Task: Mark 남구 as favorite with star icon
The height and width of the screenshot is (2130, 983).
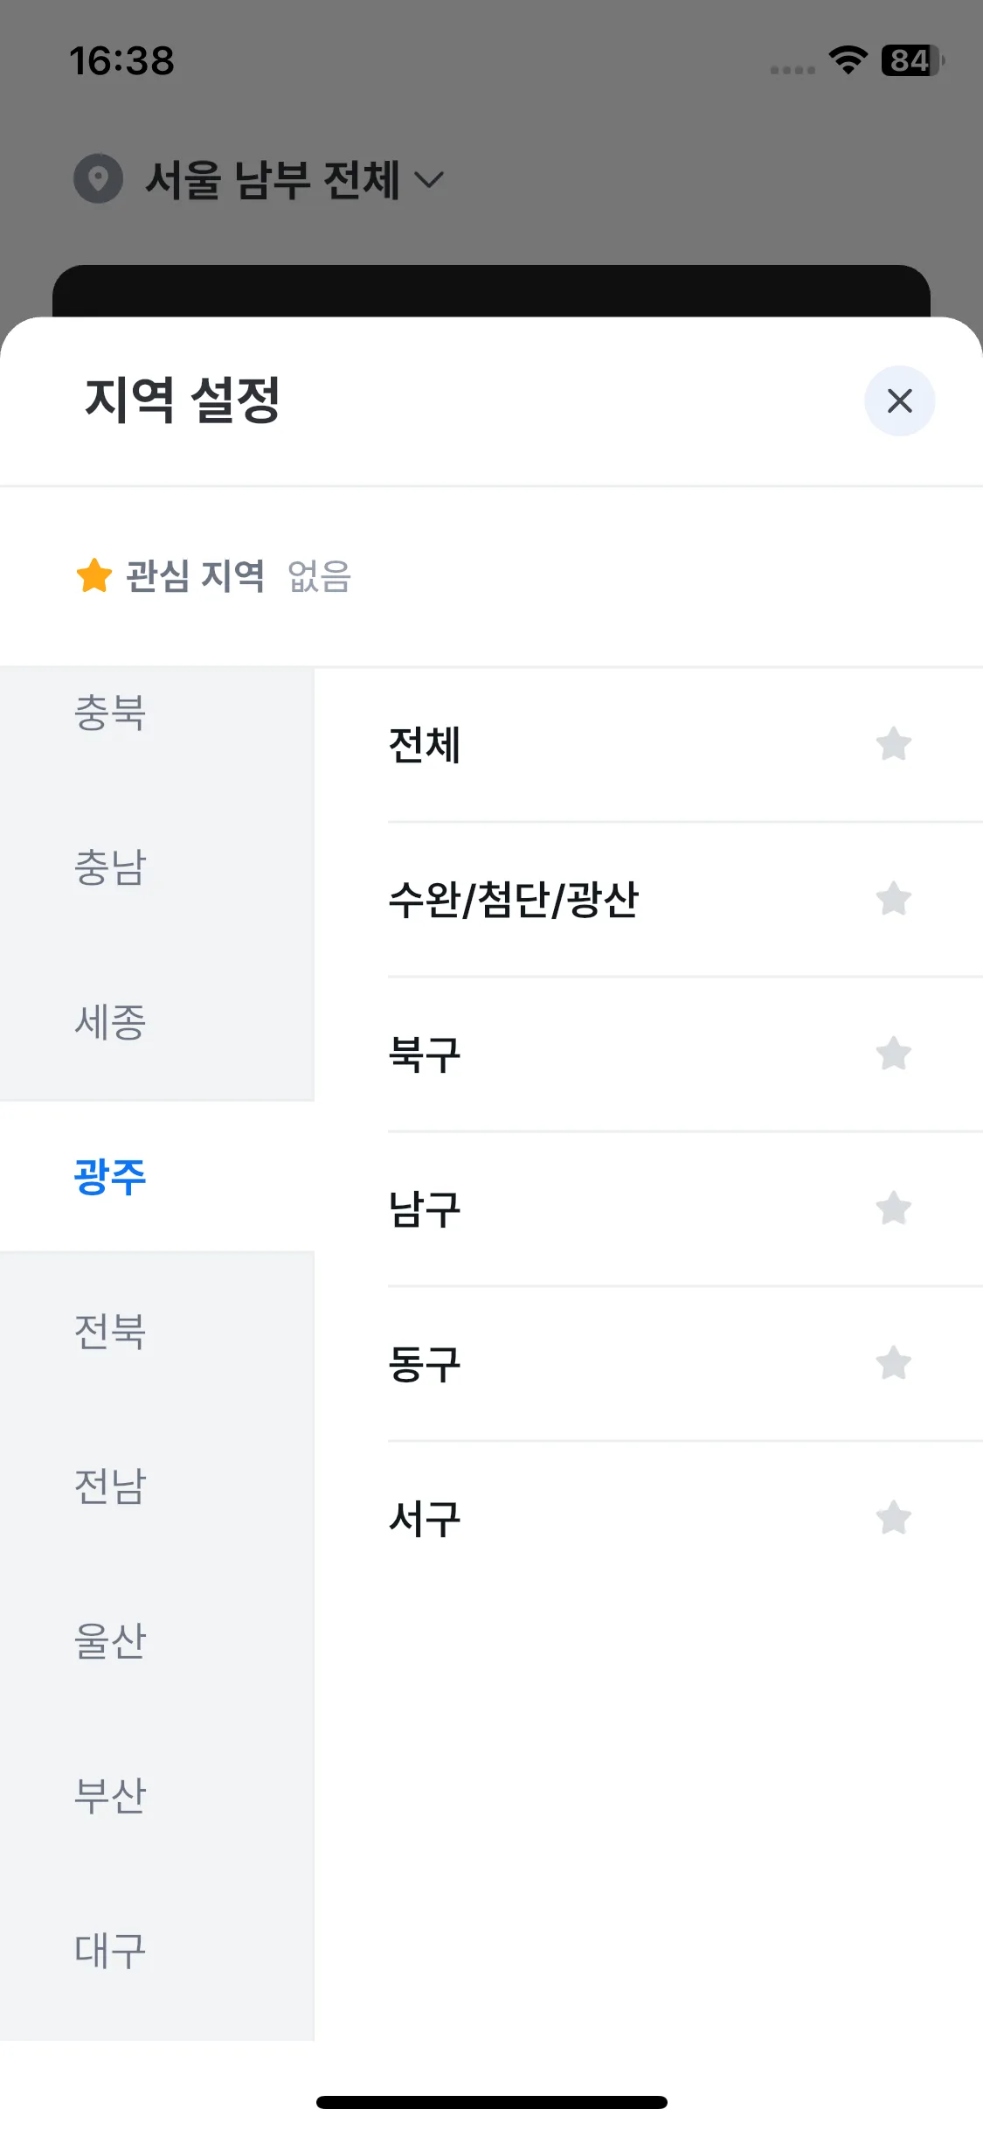Action: tap(894, 1208)
